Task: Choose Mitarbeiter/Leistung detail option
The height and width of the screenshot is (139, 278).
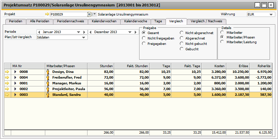Action: click(x=222, y=42)
